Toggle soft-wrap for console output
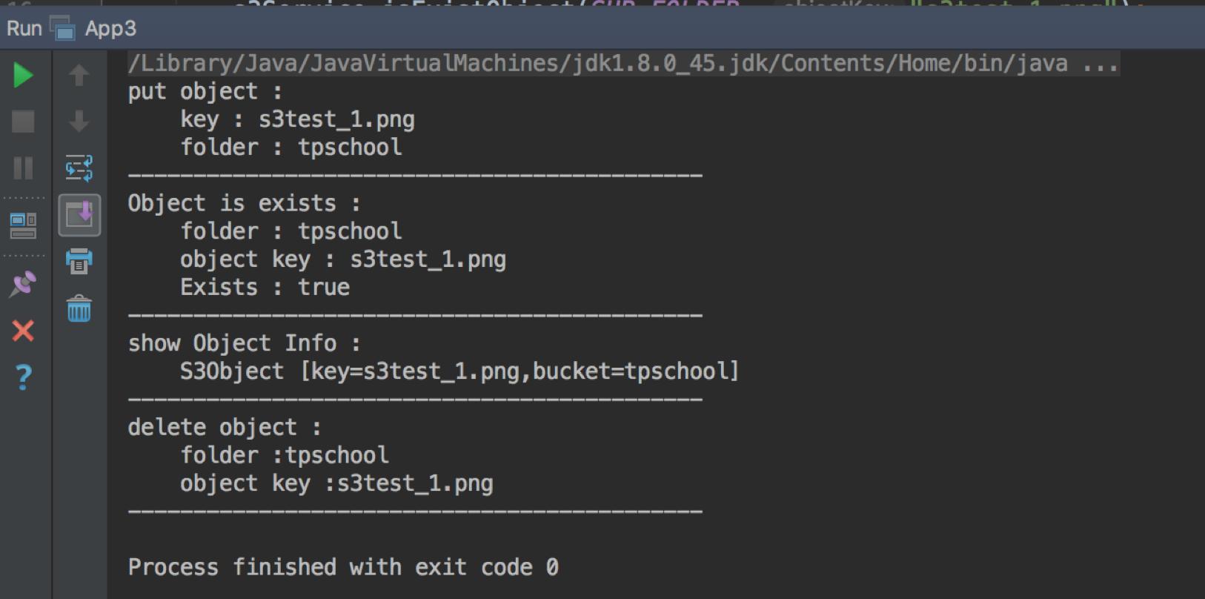Image resolution: width=1205 pixels, height=599 pixels. [x=79, y=168]
